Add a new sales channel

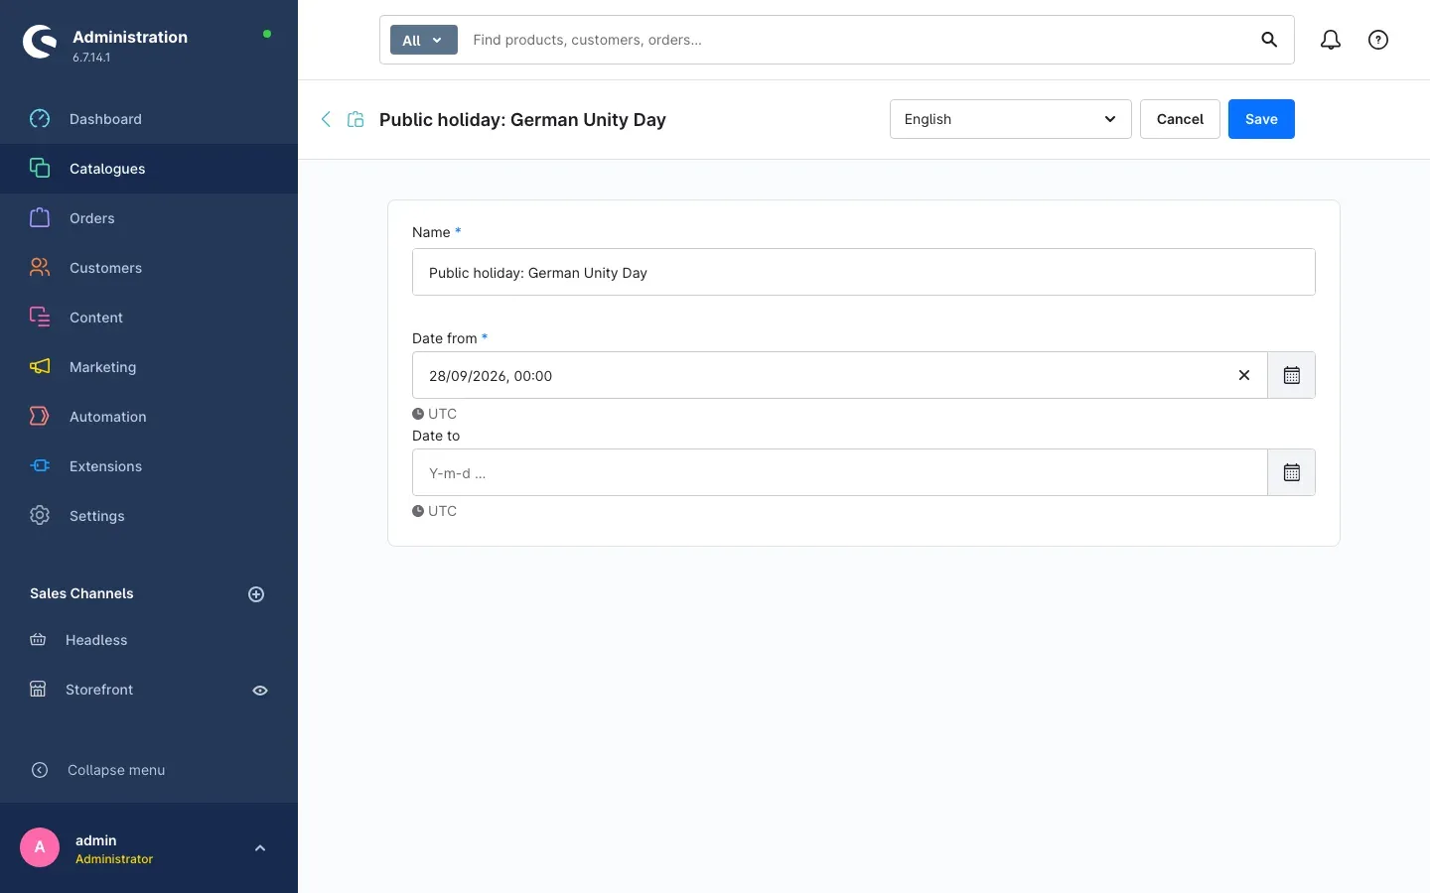coord(256,594)
